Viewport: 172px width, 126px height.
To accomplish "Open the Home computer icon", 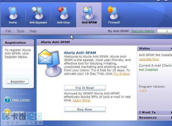I will [13, 13].
